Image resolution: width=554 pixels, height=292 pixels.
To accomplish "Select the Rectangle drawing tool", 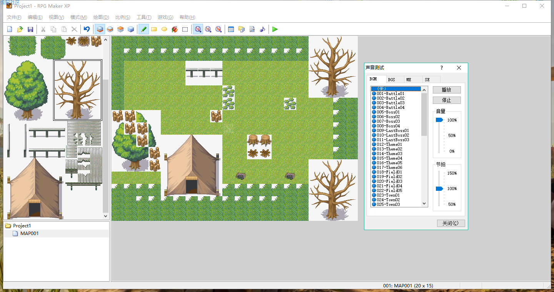I will point(154,29).
